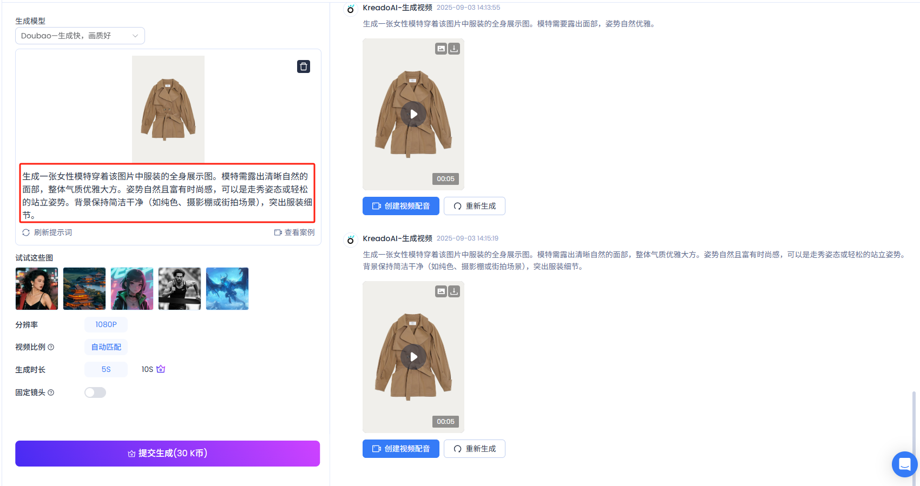Submit generation for 30 K coins
Screen dimensions: 920x486
coord(168,454)
